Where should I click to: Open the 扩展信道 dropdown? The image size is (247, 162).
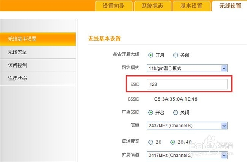tap(187, 155)
